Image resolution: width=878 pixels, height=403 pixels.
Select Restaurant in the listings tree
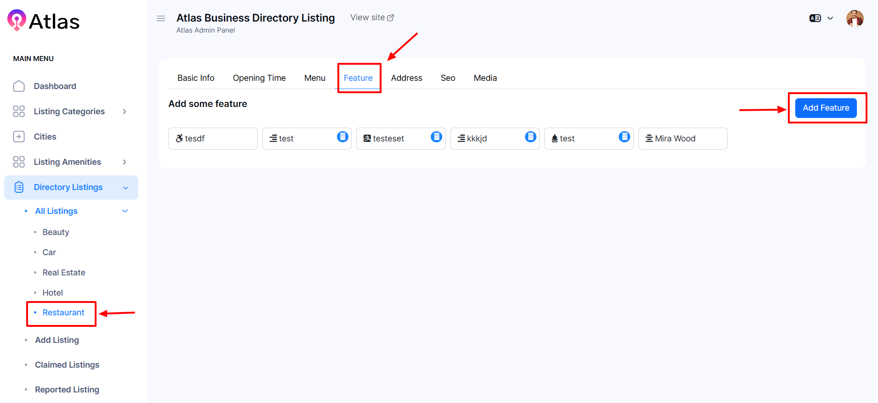tap(63, 313)
